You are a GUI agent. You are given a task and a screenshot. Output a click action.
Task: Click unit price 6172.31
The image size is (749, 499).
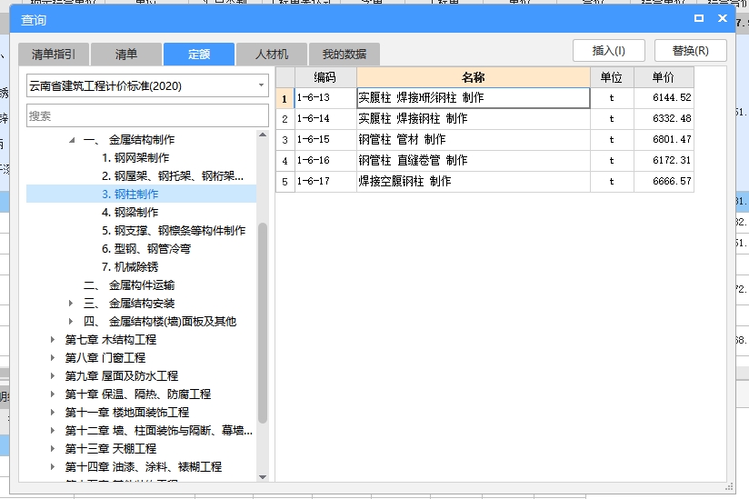664,161
